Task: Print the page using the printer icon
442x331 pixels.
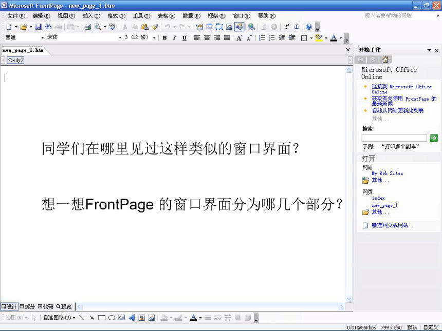Action: click(x=88, y=27)
